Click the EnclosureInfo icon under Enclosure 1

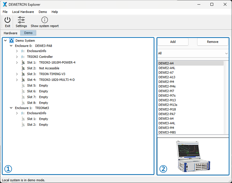coord(23,113)
